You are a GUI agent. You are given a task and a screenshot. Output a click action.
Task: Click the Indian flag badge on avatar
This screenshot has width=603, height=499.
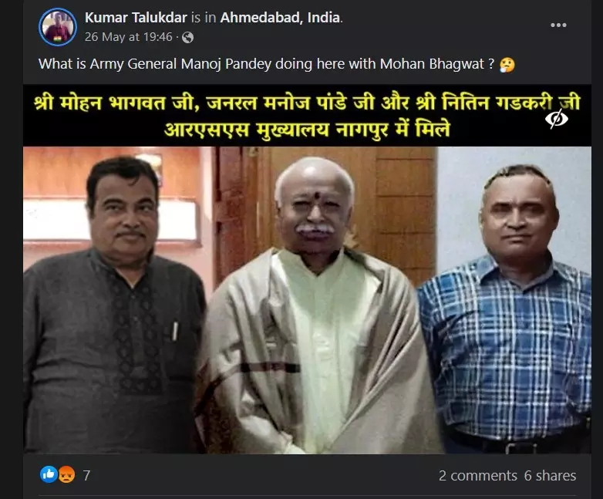point(56,39)
